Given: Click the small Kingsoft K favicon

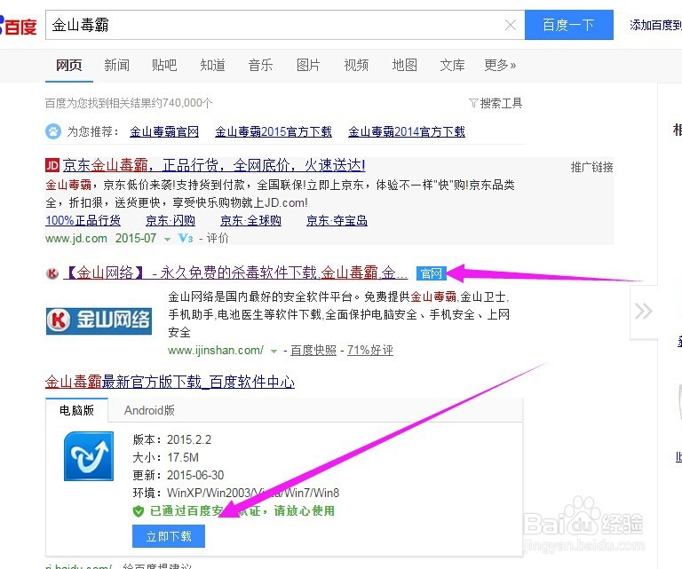Looking at the screenshot, I should pos(52,273).
